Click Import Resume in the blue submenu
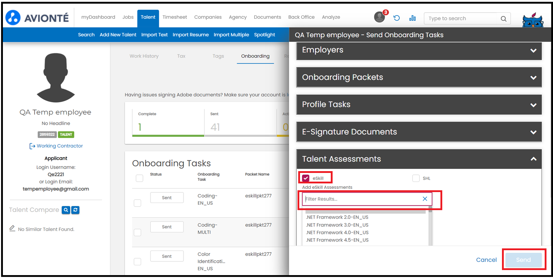Image resolution: width=553 pixels, height=278 pixels. [191, 35]
